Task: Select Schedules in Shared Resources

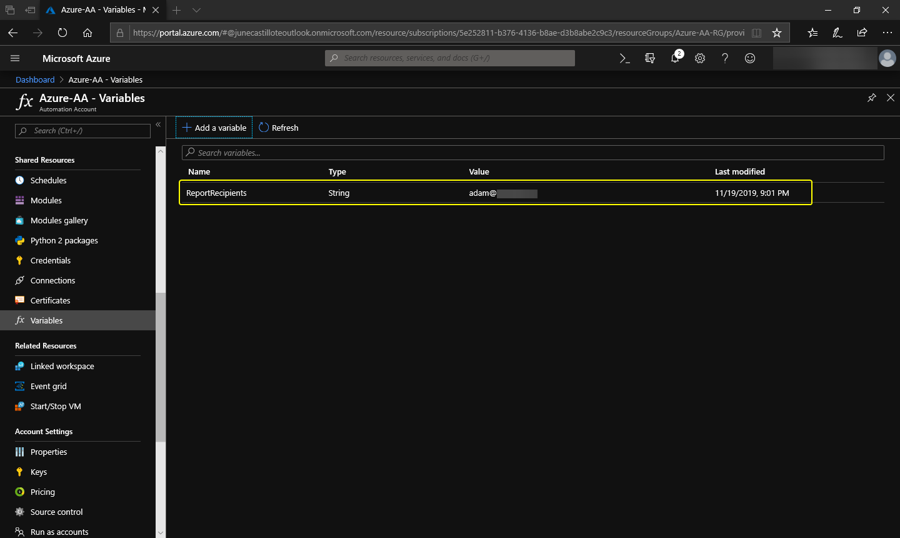Action: point(48,180)
